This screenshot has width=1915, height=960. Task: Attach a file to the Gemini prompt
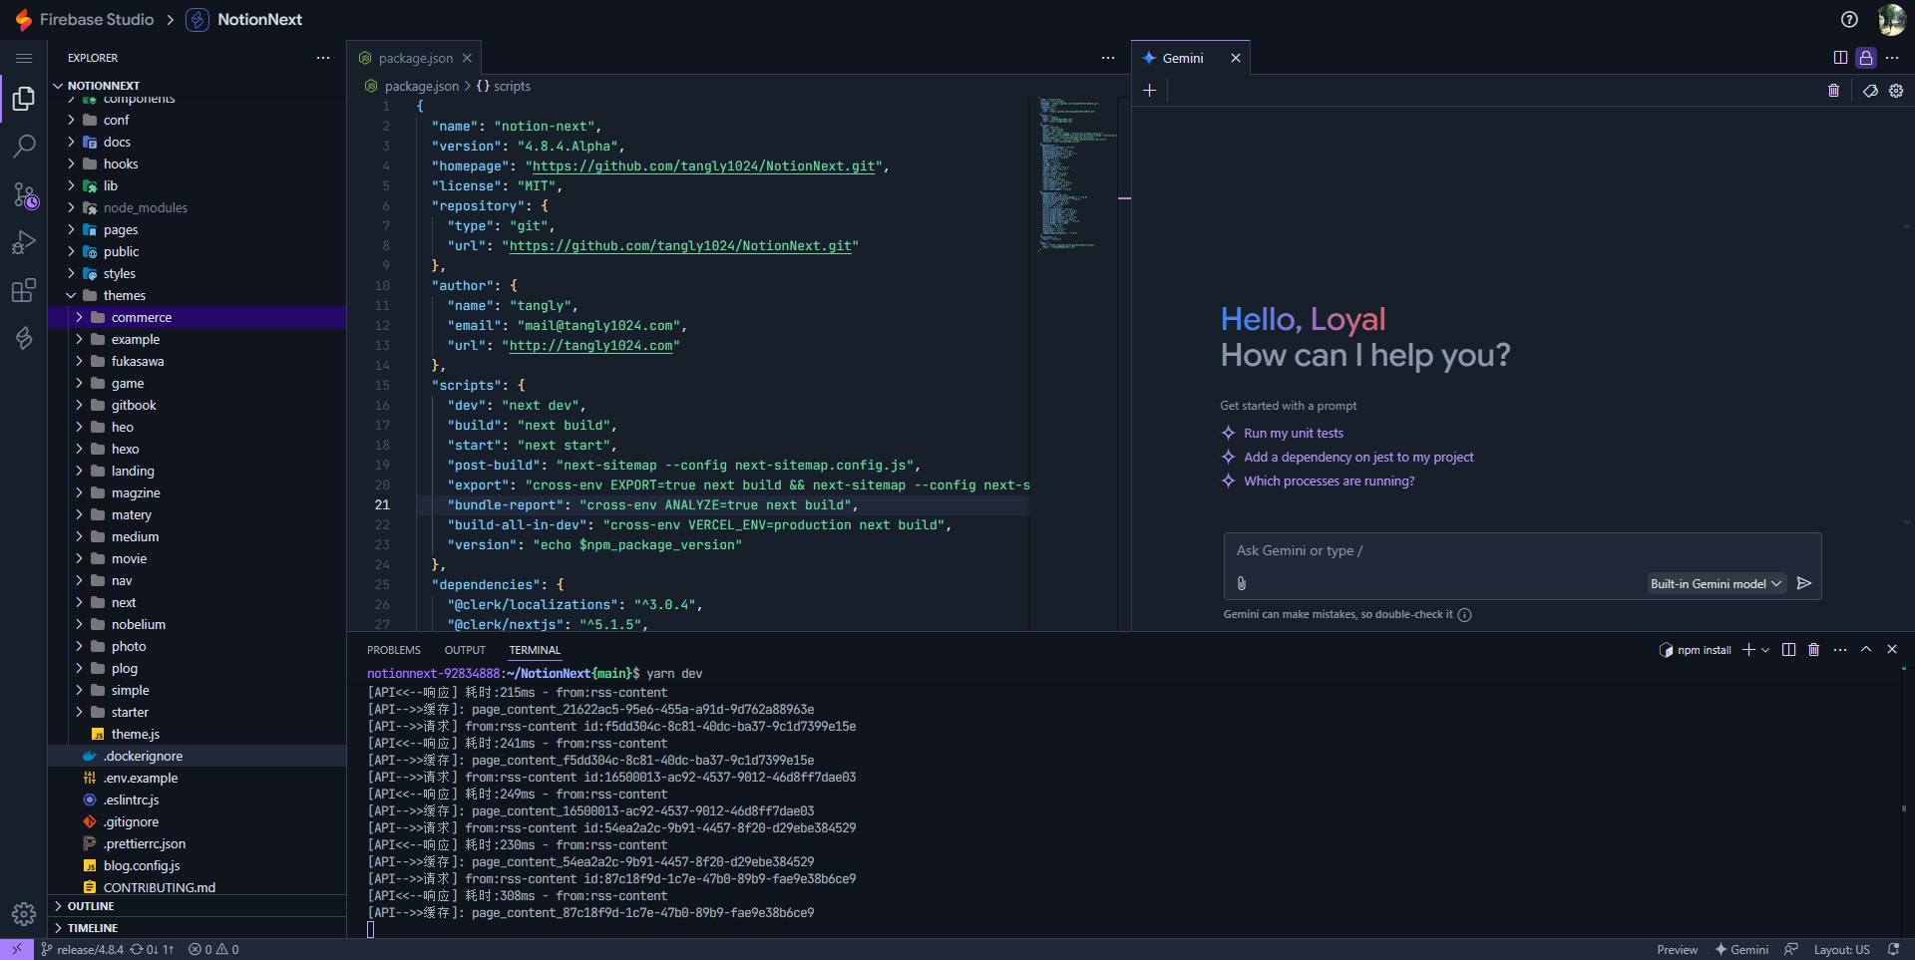pyautogui.click(x=1242, y=583)
